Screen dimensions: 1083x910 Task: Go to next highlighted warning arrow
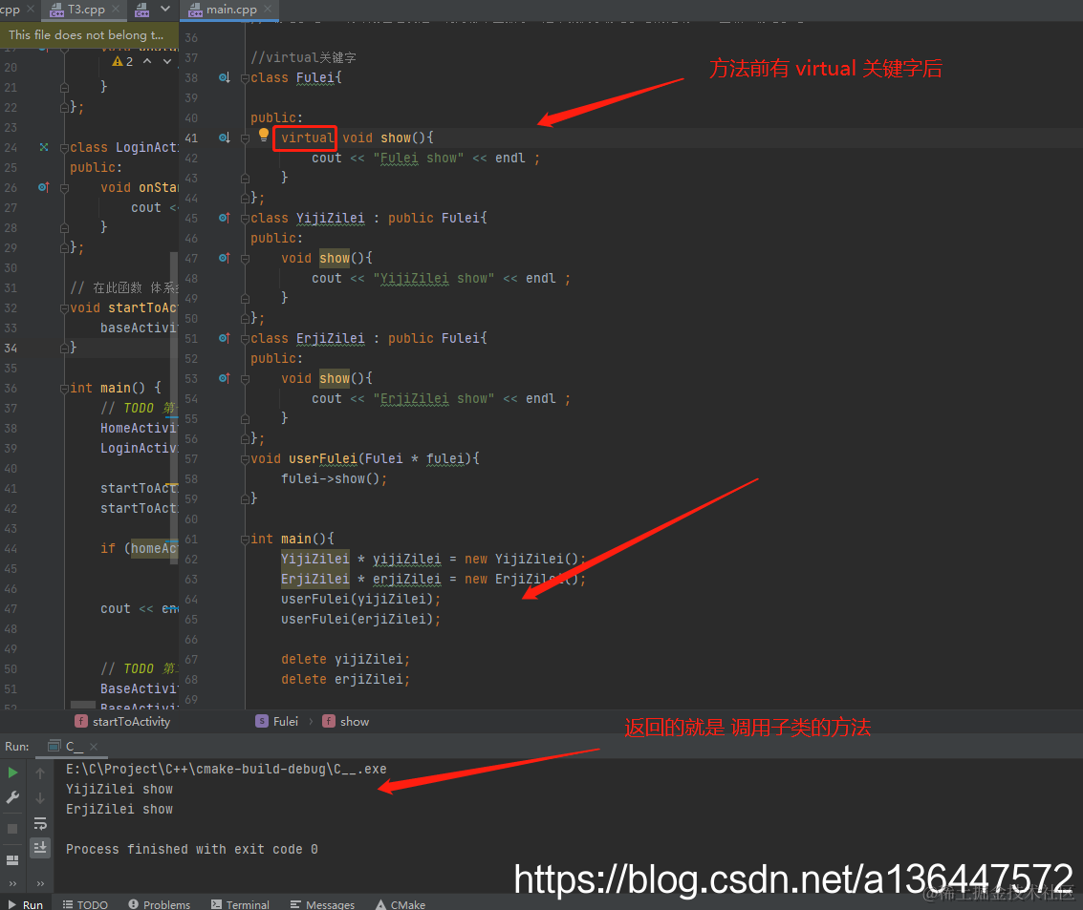click(167, 61)
